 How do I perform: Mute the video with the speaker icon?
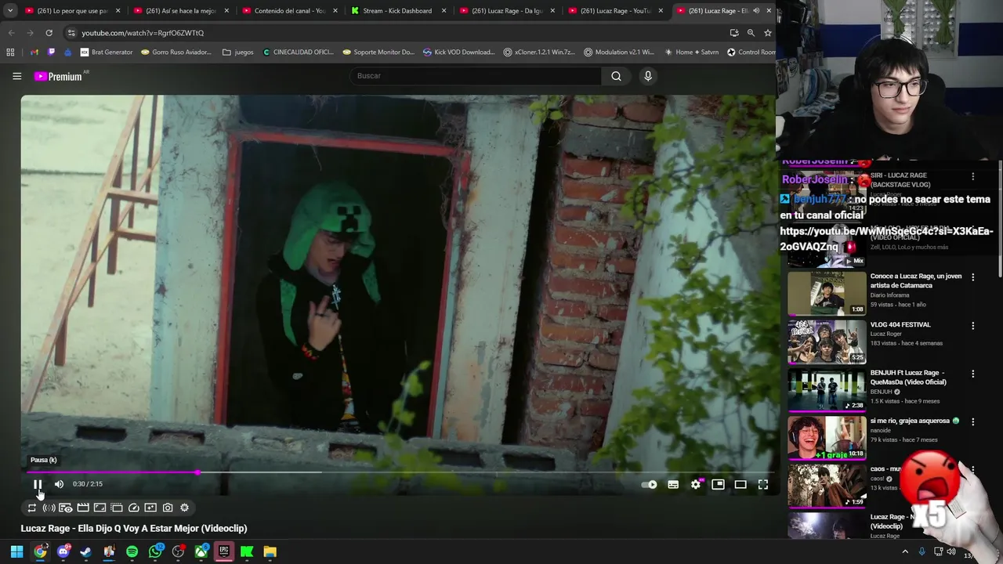coord(59,484)
